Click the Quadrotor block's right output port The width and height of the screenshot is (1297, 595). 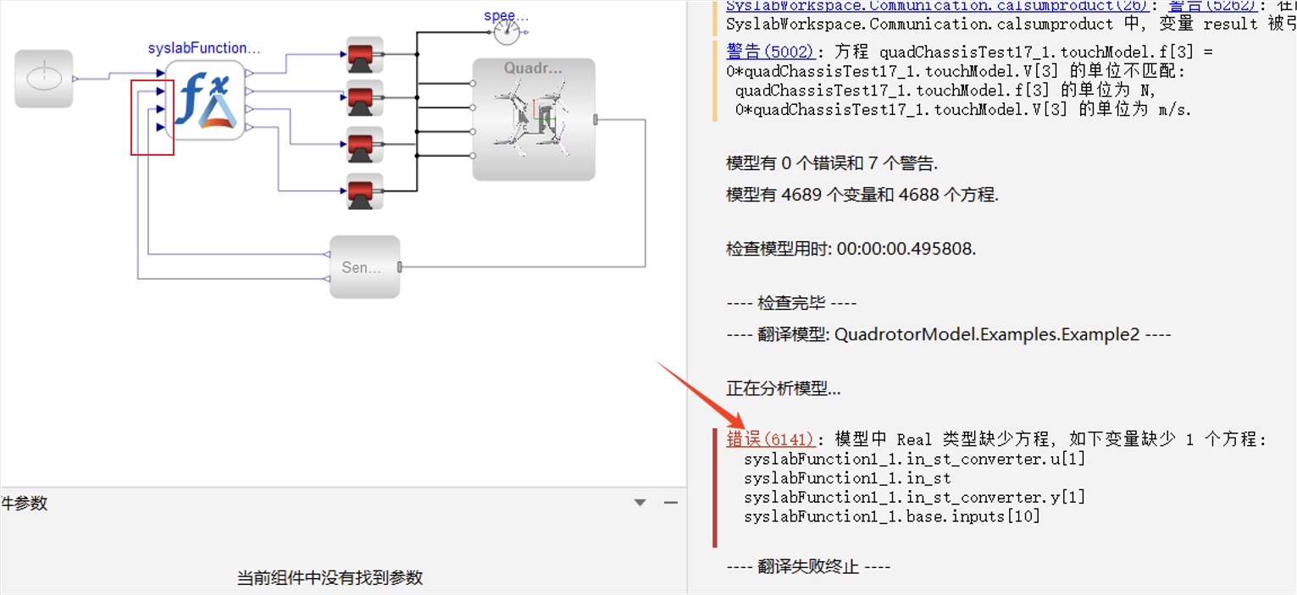coord(598,119)
